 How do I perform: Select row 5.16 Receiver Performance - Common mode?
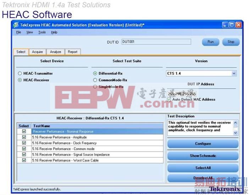[97, 149]
